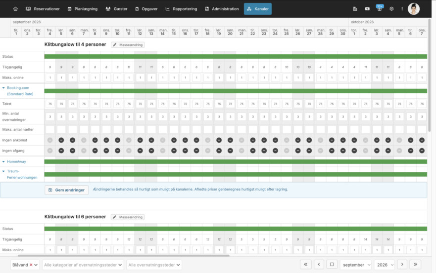Viewport: 436px width, 273px height.
Task: Click the Gem ændringer button
Action: (67, 190)
